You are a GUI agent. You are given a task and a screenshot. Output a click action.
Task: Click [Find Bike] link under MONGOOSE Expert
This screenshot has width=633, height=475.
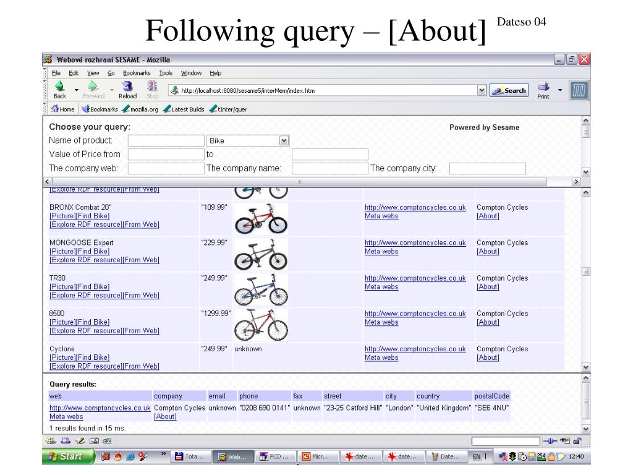coord(93,251)
